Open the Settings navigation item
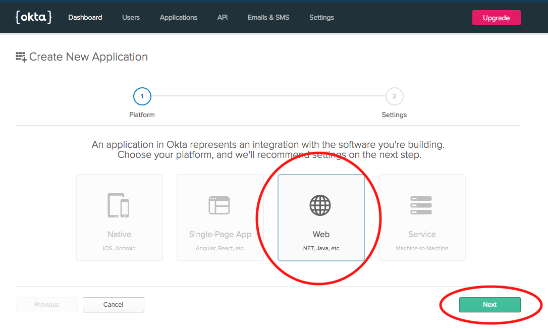 (321, 17)
